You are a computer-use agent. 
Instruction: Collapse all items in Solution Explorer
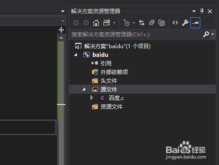click(x=152, y=23)
